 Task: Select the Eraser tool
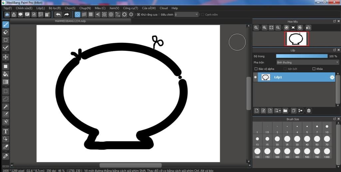coord(6,32)
